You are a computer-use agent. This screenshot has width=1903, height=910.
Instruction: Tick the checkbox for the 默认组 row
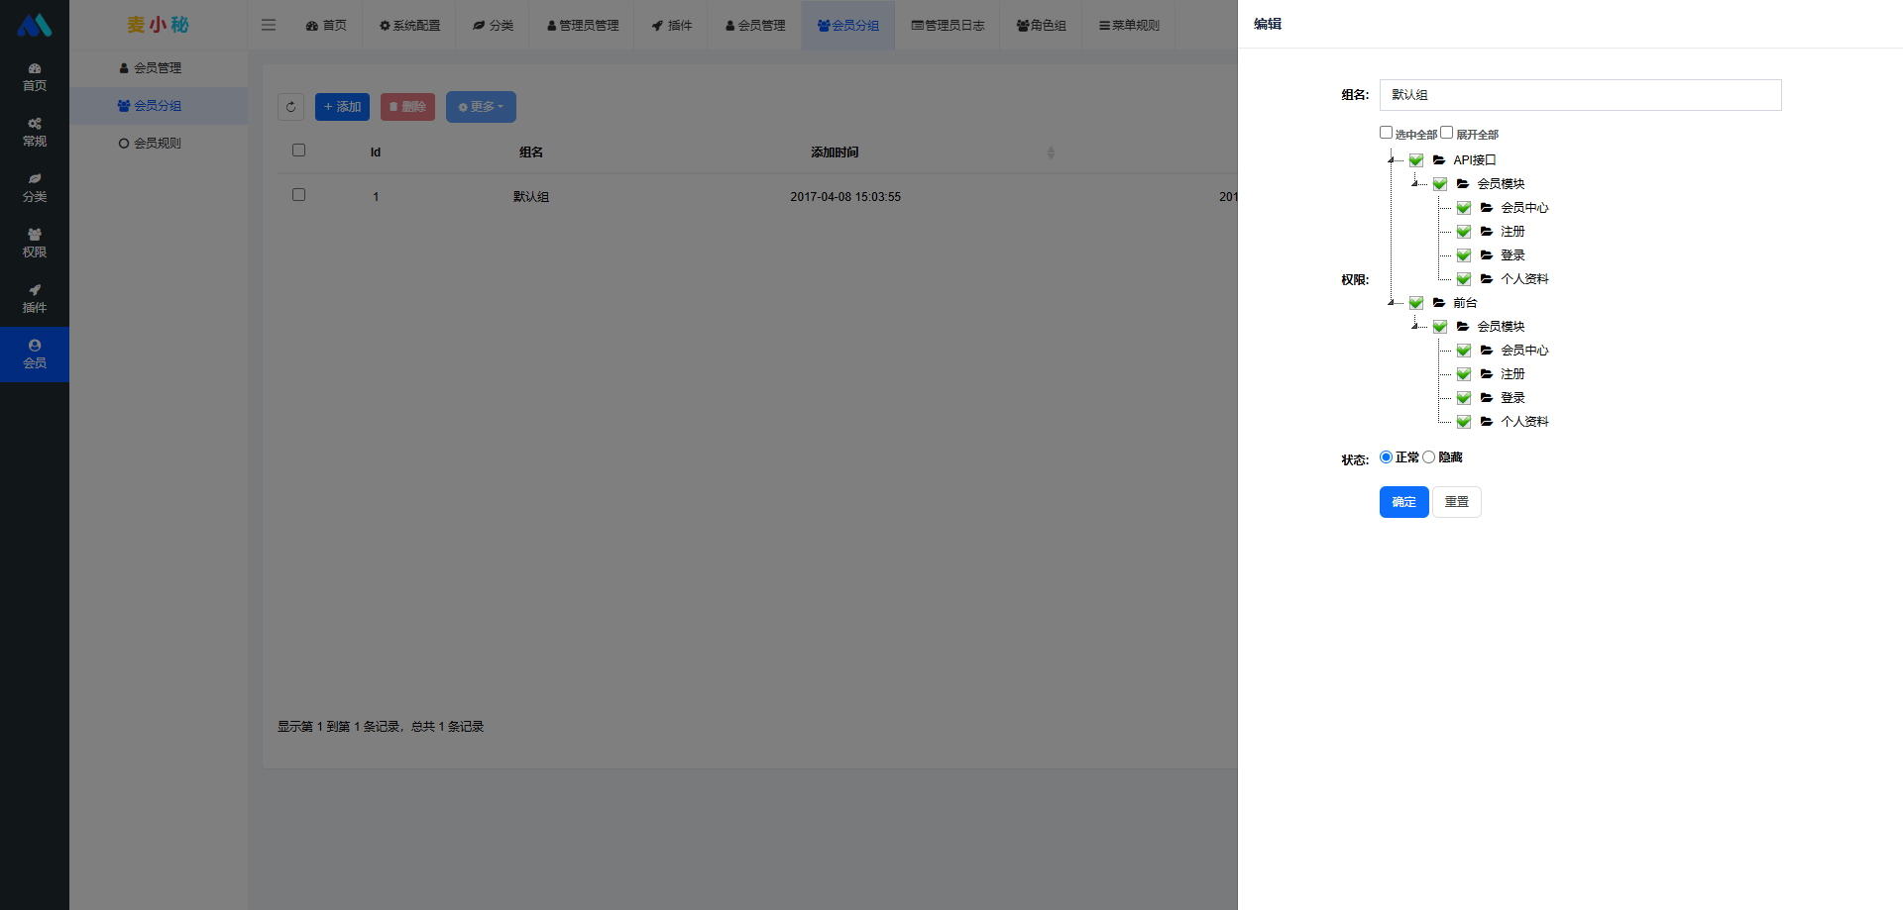point(298,195)
